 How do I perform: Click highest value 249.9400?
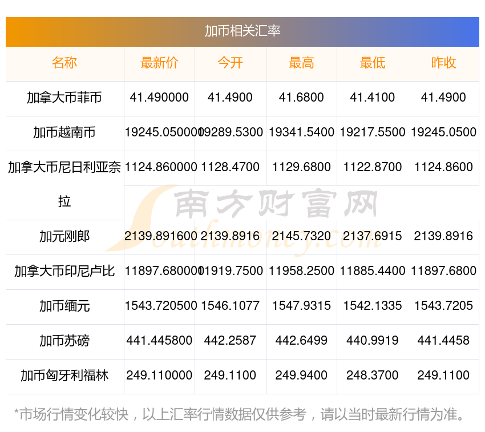(301, 376)
